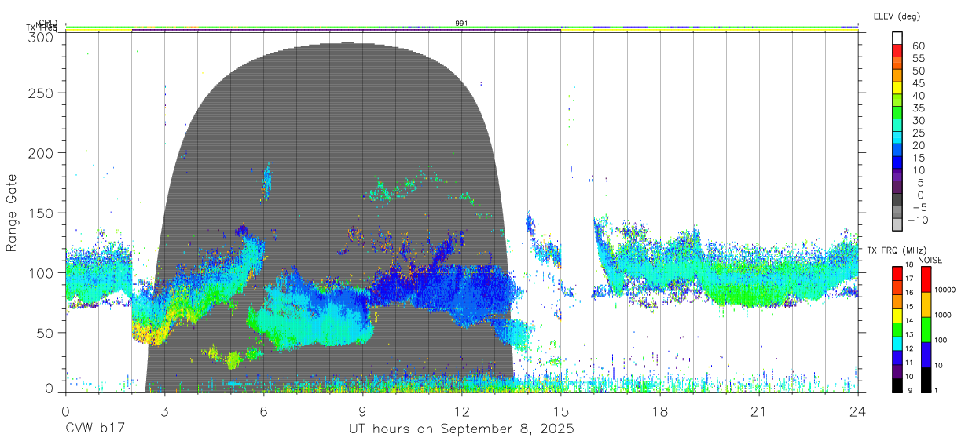
Task: Click the red segment of the NOISE color bar
Action: (925, 279)
